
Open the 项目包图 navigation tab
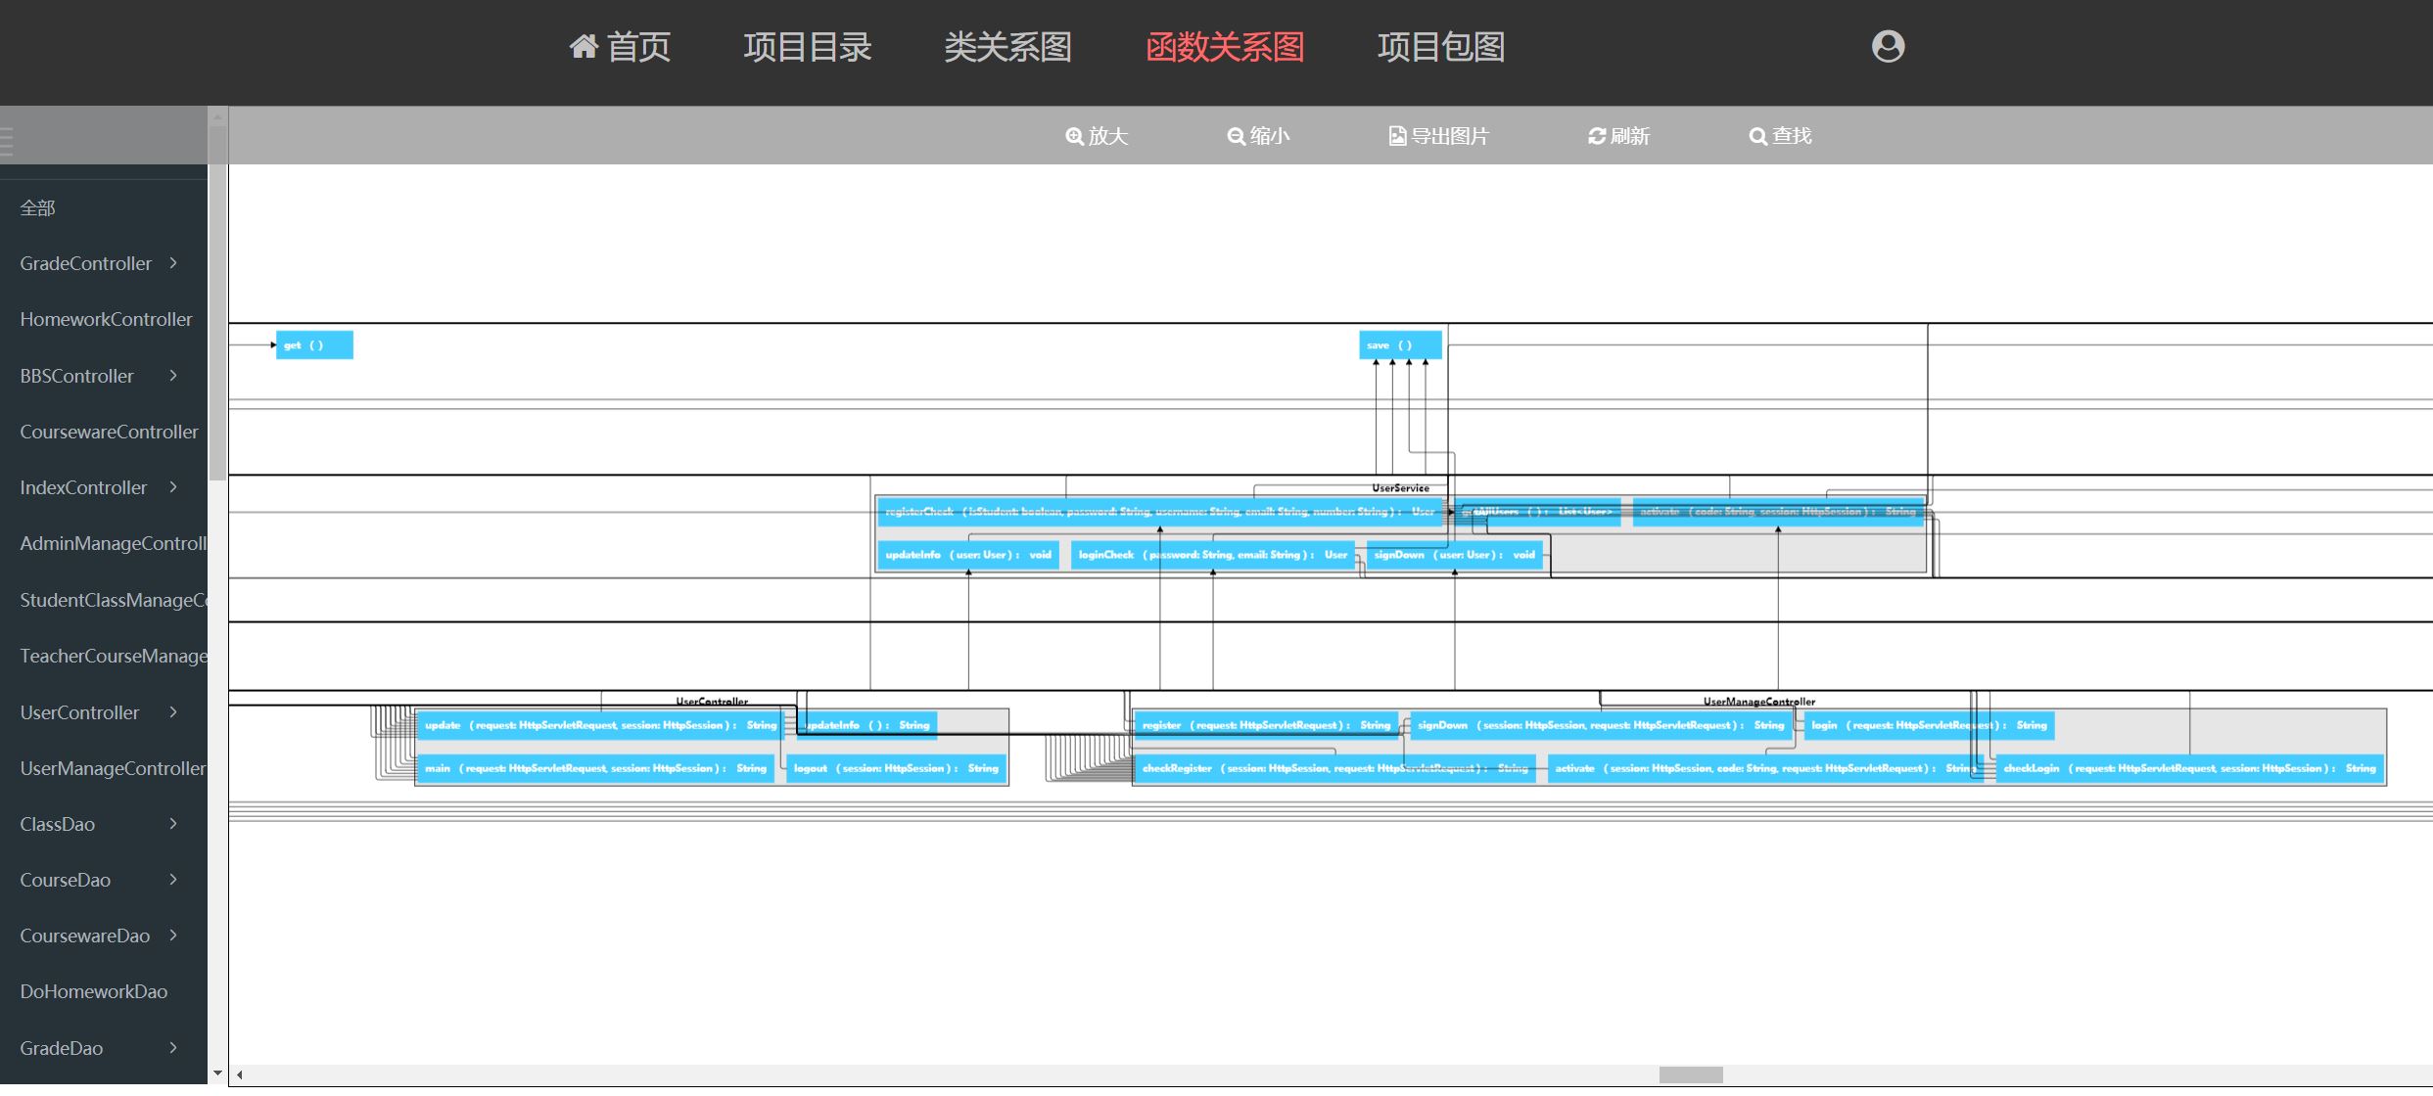pyautogui.click(x=1440, y=46)
